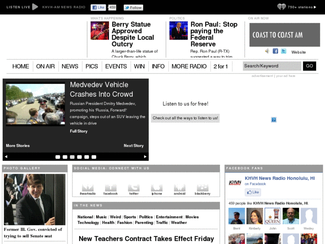The width and height of the screenshot is (325, 244).
Task: Read the Berry Statue Approved headline
Action: 133,34
